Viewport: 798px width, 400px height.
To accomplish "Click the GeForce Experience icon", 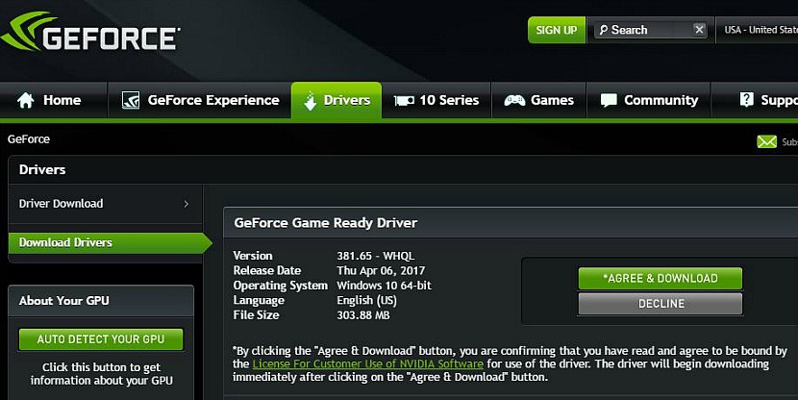I will (x=131, y=100).
